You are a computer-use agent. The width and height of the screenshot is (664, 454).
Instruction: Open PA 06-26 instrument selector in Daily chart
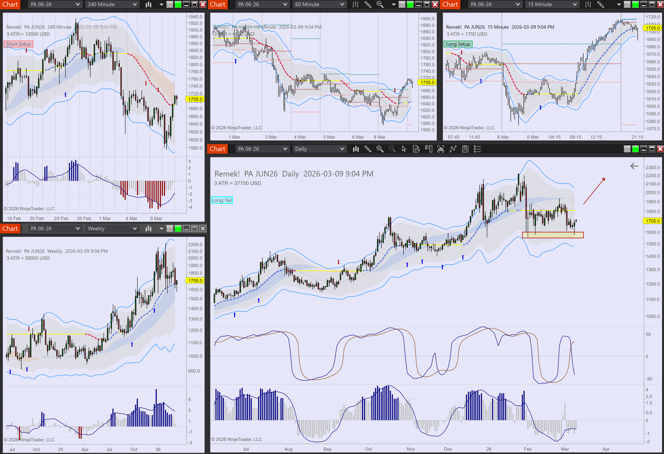[262, 149]
